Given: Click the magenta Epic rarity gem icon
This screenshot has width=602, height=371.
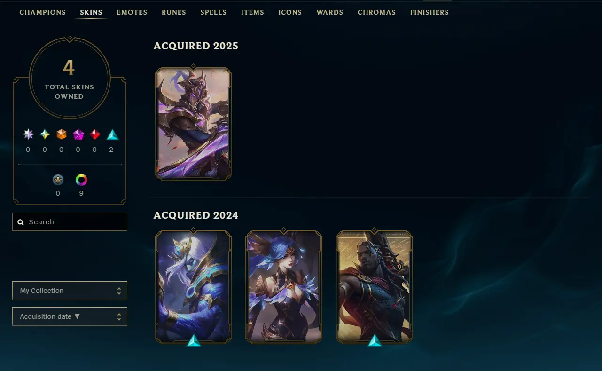Looking at the screenshot, I should [78, 134].
